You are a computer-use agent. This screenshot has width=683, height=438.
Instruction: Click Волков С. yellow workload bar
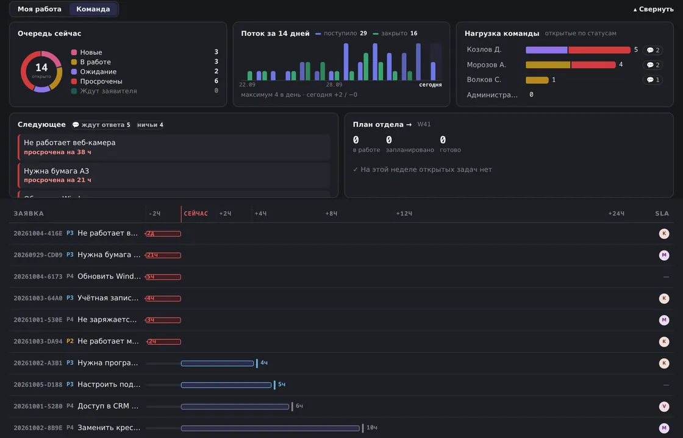coord(537,80)
